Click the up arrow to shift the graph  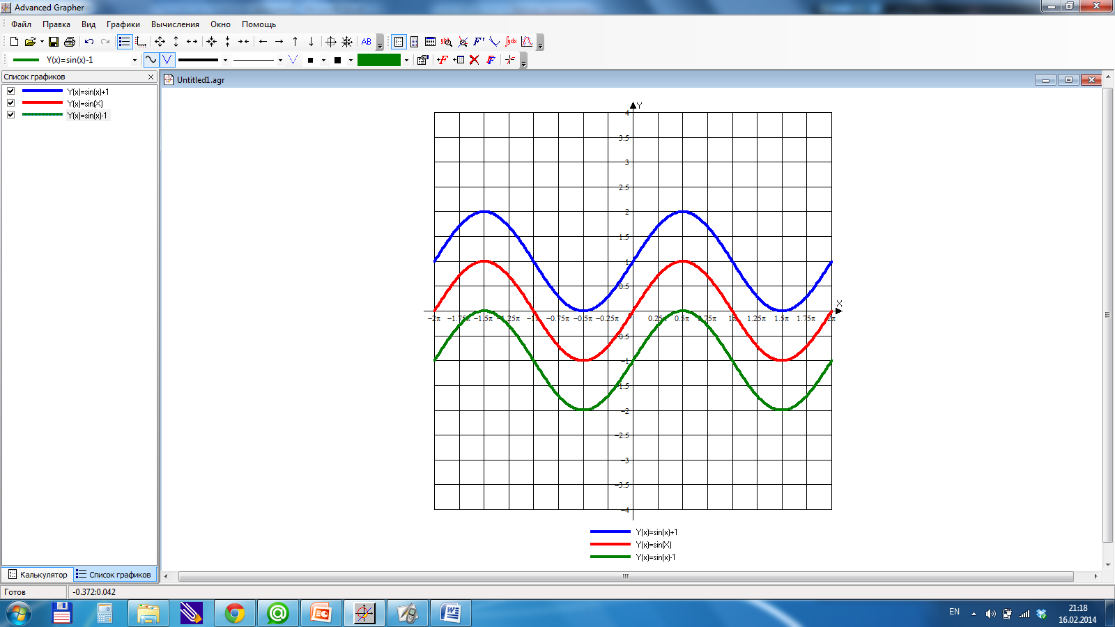pyautogui.click(x=295, y=42)
